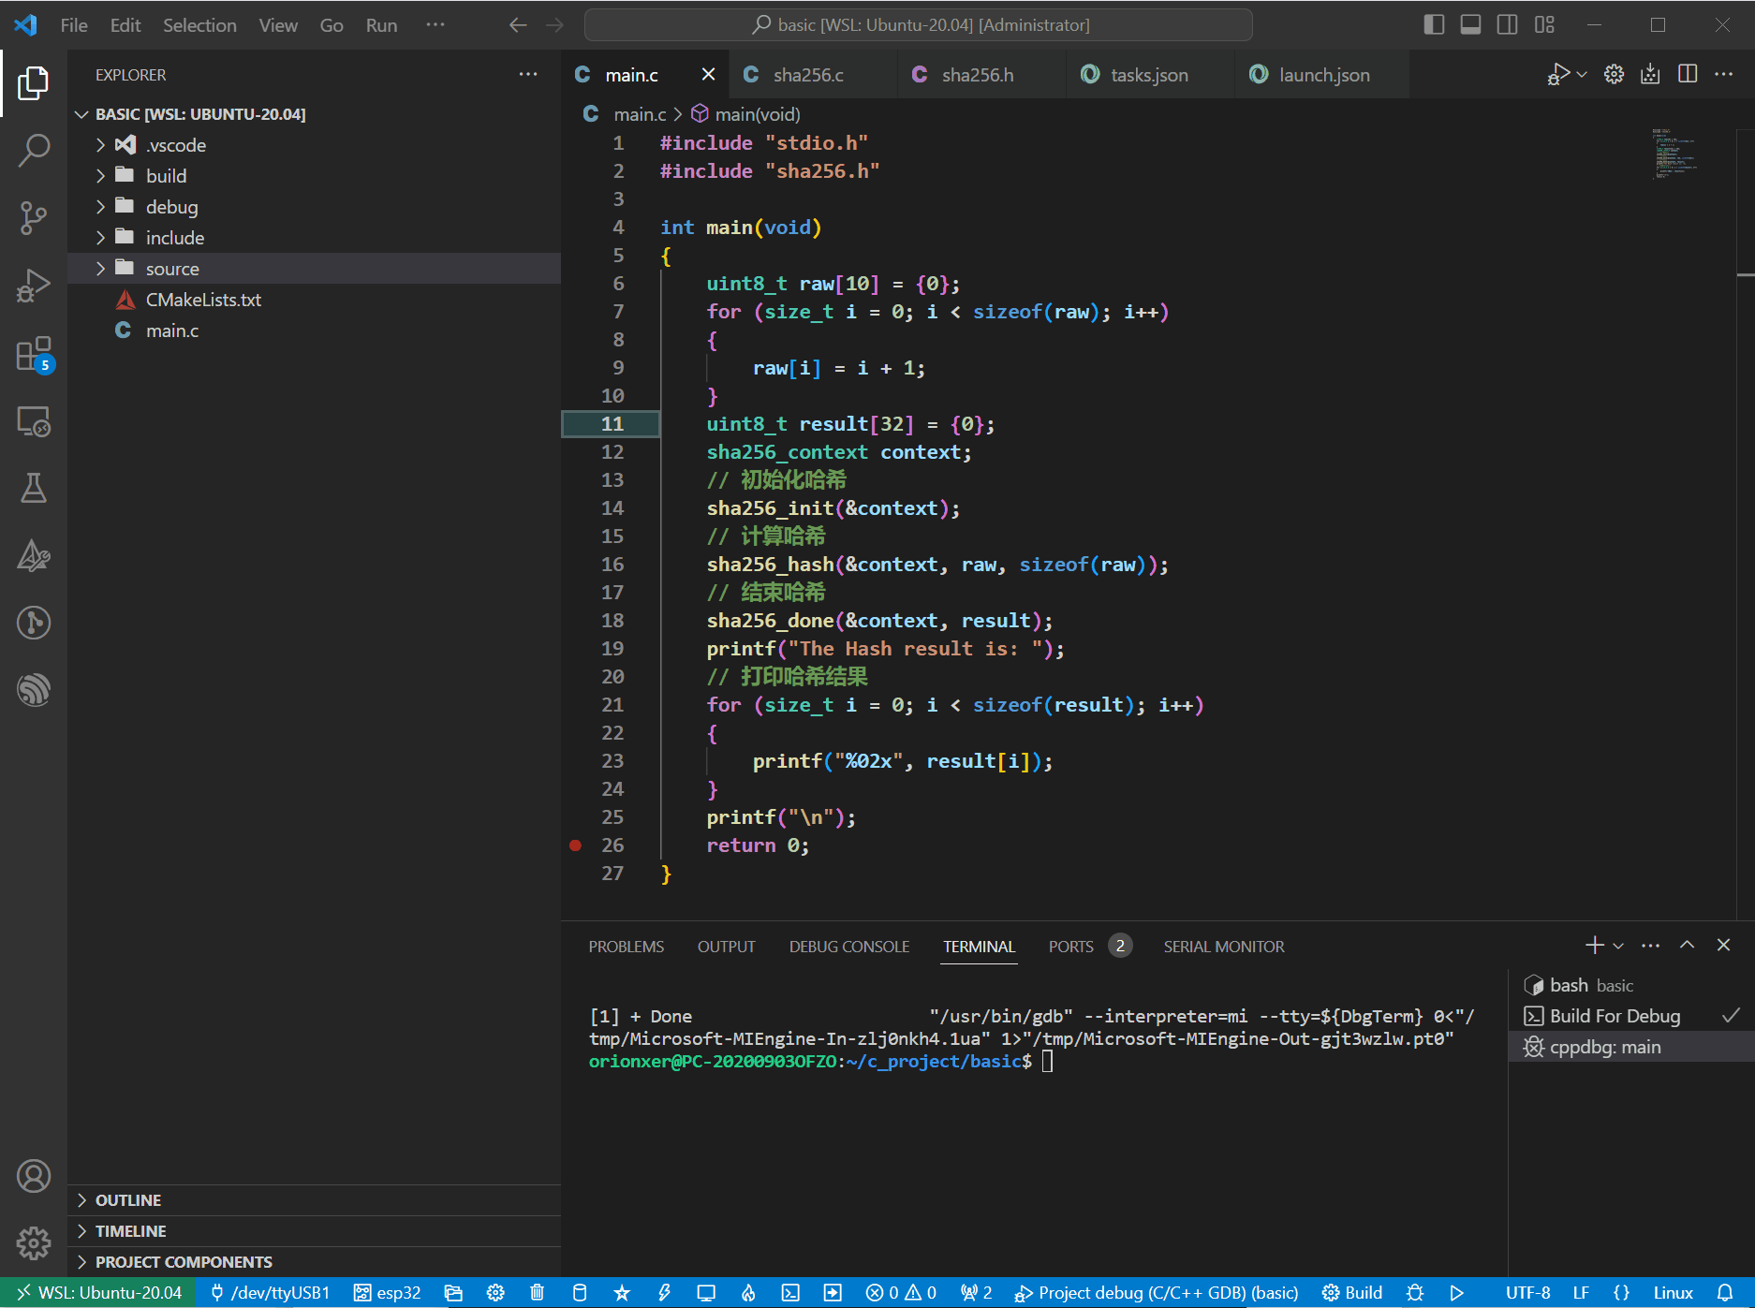Expand the include folder

315,238
